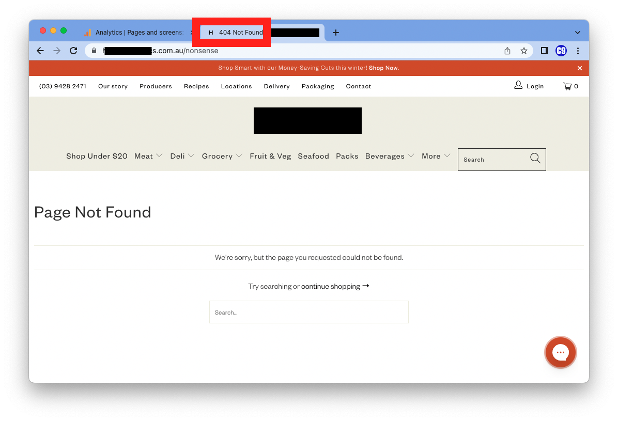Image resolution: width=618 pixels, height=421 pixels.
Task: Open the chat bubble widget
Action: 560,352
